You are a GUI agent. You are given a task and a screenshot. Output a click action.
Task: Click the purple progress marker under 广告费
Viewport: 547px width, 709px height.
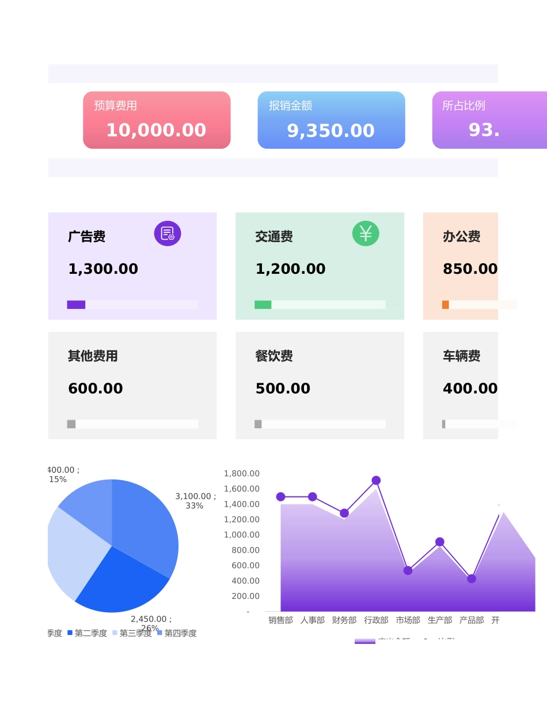coord(76,304)
